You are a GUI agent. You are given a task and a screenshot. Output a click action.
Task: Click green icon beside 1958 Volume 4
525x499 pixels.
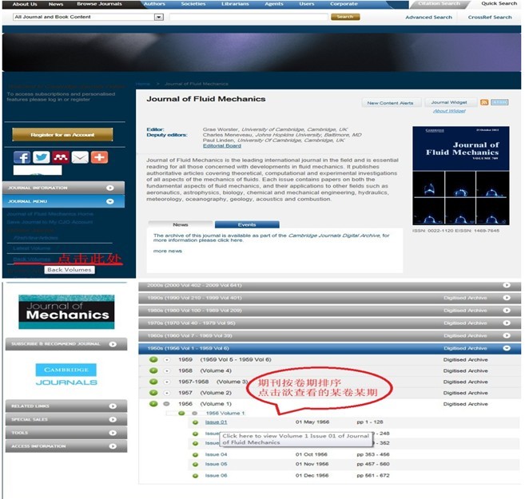153,370
